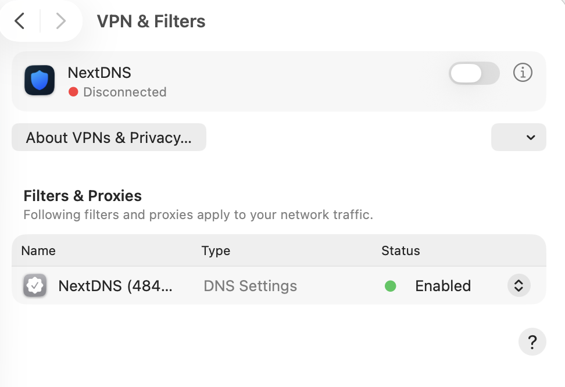Click the red Disconnected status dot

click(73, 92)
